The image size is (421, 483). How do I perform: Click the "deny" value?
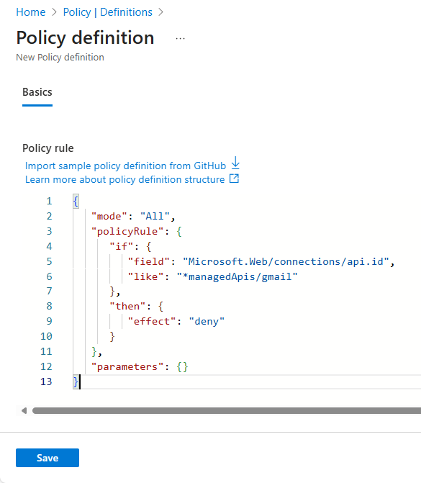coord(207,321)
